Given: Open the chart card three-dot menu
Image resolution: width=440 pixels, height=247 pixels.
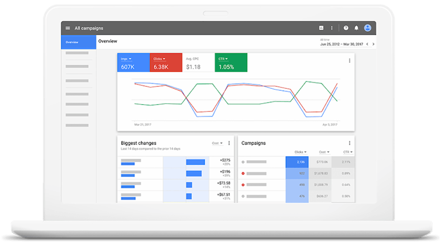Looking at the screenshot, I should (x=350, y=61).
